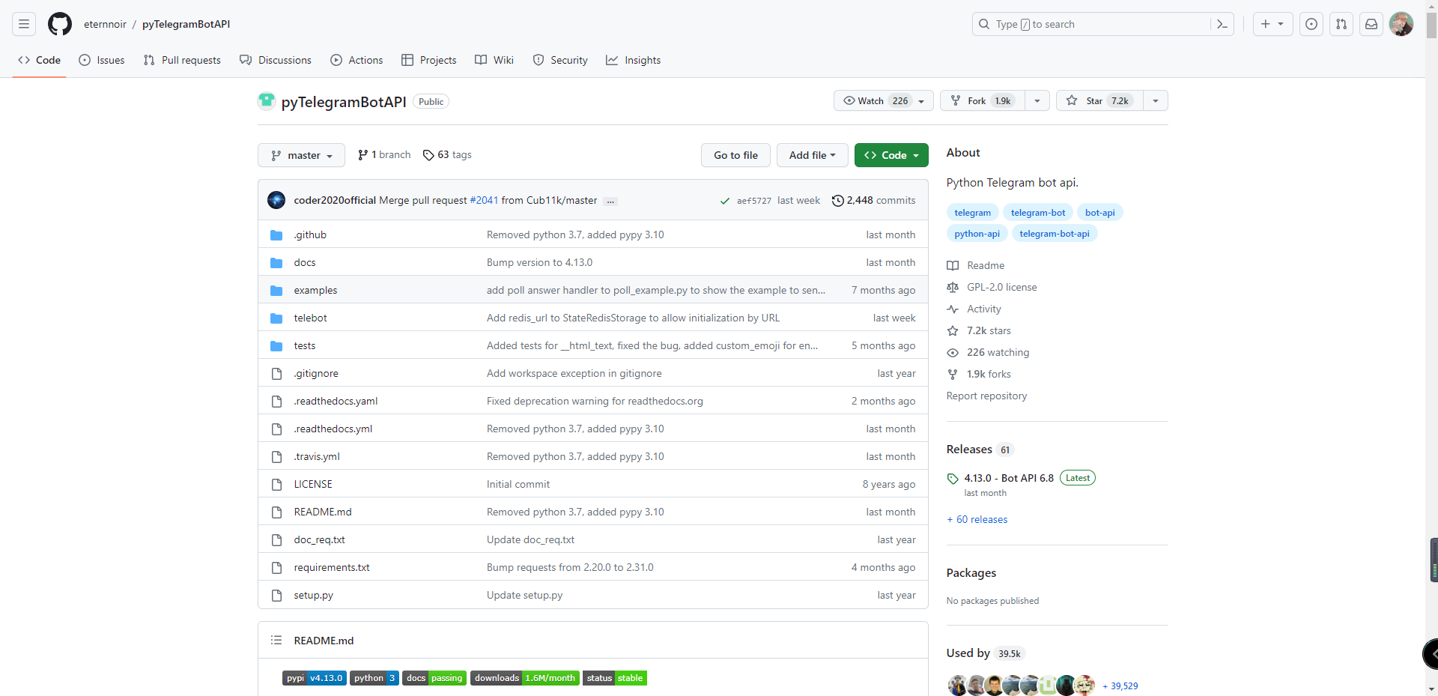
Task: Click the setup.py file icon
Action: 276,596
